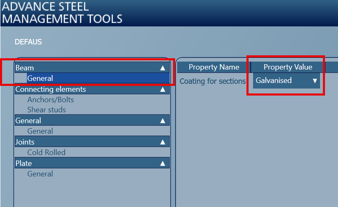This screenshot has height=207, width=338.
Task: Click Property Name column header
Action: (214, 67)
